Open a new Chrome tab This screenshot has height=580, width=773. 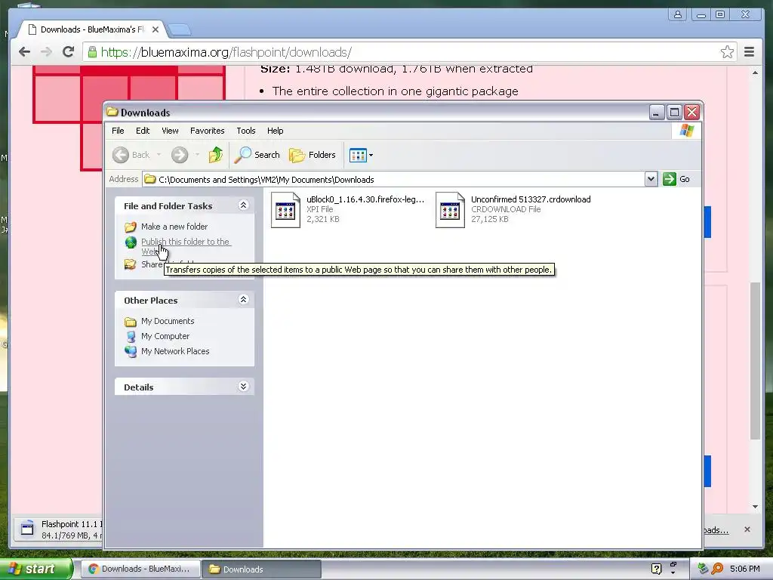pos(180,30)
